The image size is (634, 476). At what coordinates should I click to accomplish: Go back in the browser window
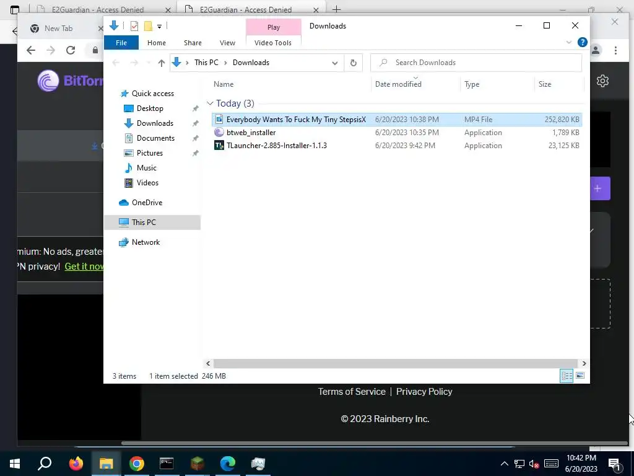click(31, 50)
